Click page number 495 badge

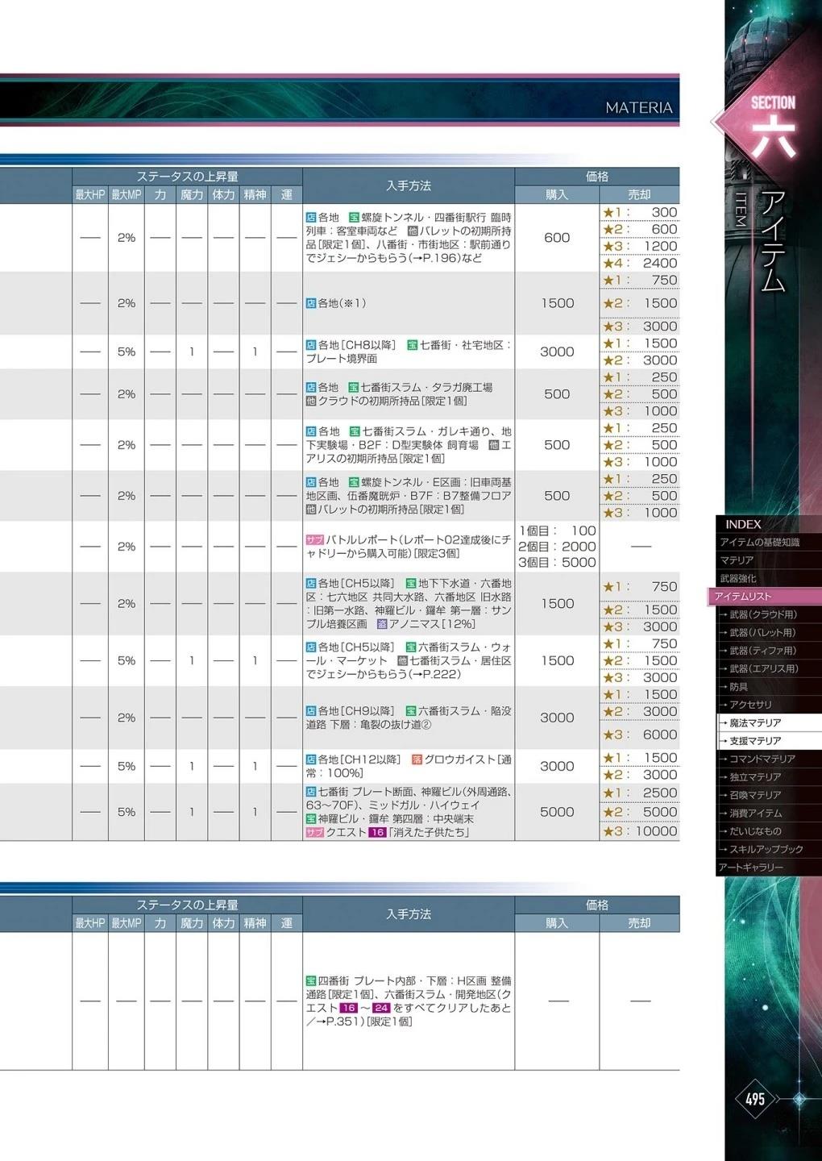(x=755, y=1099)
